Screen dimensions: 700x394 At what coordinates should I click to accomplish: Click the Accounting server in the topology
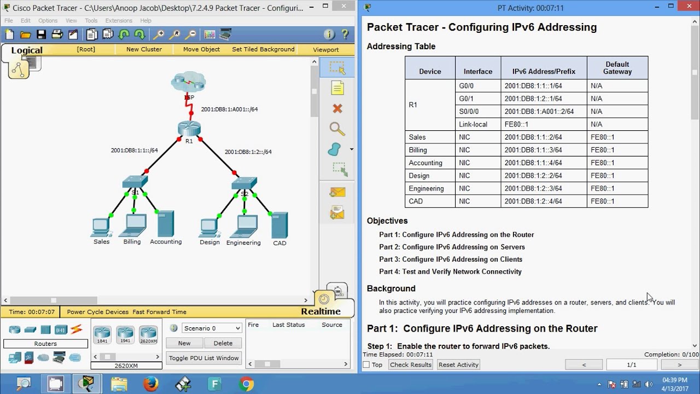[x=166, y=224]
